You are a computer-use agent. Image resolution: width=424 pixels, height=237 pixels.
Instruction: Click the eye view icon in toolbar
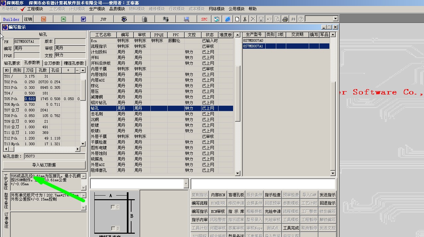click(x=124, y=19)
